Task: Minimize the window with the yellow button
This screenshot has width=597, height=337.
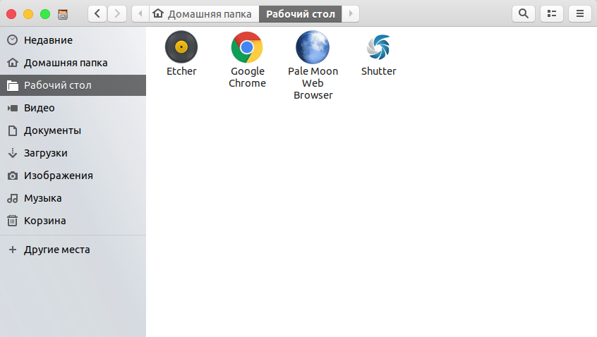Action: click(28, 14)
